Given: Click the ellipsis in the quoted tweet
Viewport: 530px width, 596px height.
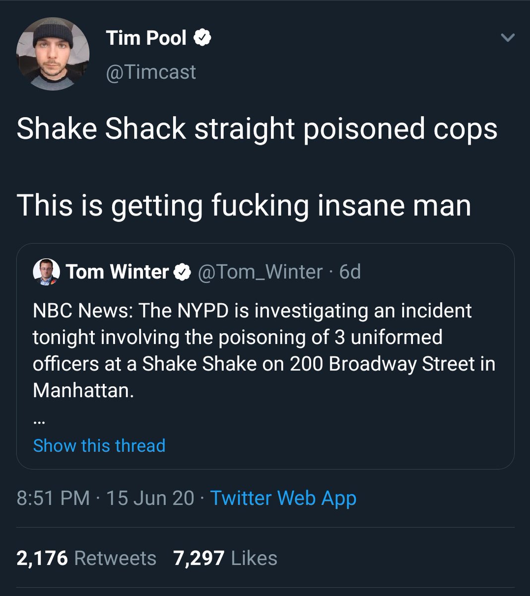Looking at the screenshot, I should click(x=40, y=423).
